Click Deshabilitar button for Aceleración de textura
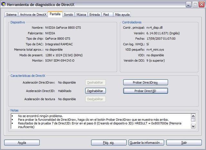The width and height of the screenshot is (206, 150). point(95,99)
